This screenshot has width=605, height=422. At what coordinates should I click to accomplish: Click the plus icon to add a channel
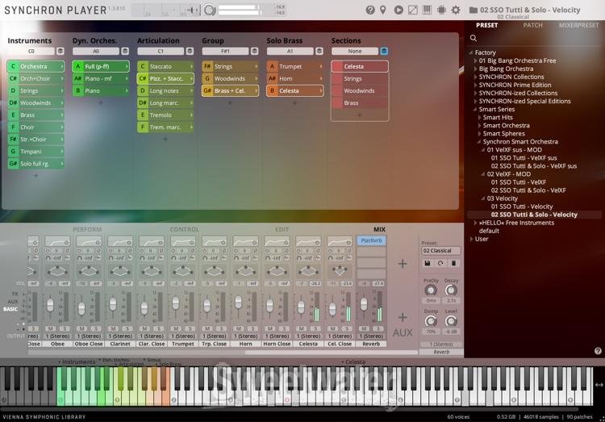point(403,264)
